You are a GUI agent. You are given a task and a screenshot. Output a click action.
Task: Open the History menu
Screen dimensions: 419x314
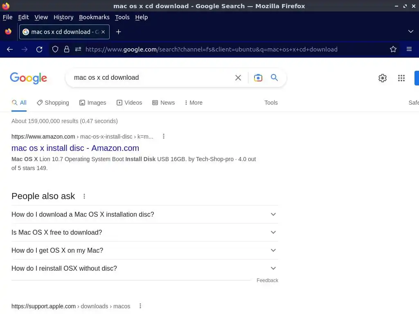tap(63, 17)
